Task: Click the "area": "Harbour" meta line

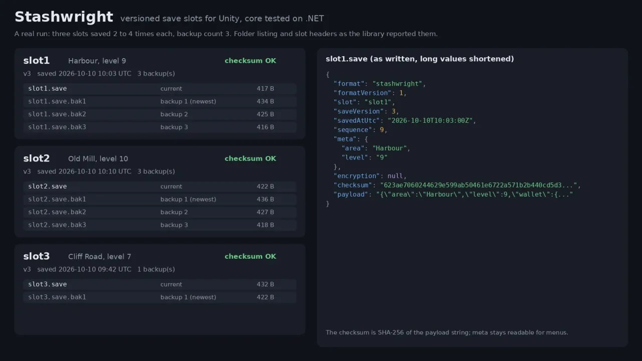Action: point(376,148)
